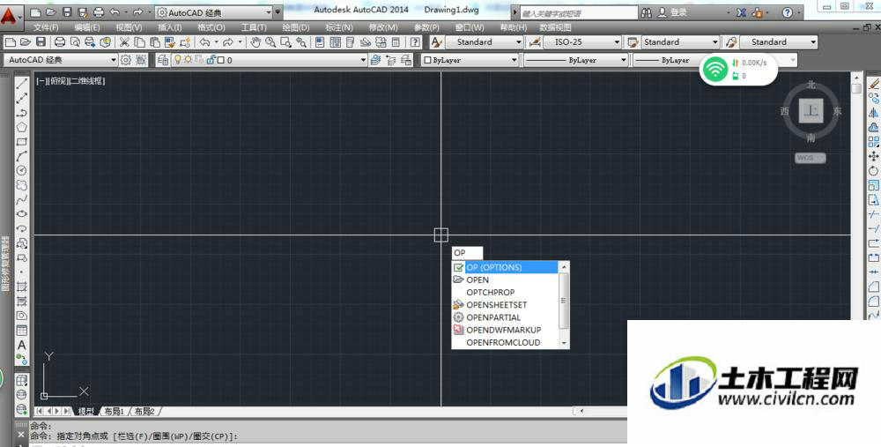Click the Dimension Style icon
Screen dimensions: 881x447
535,42
